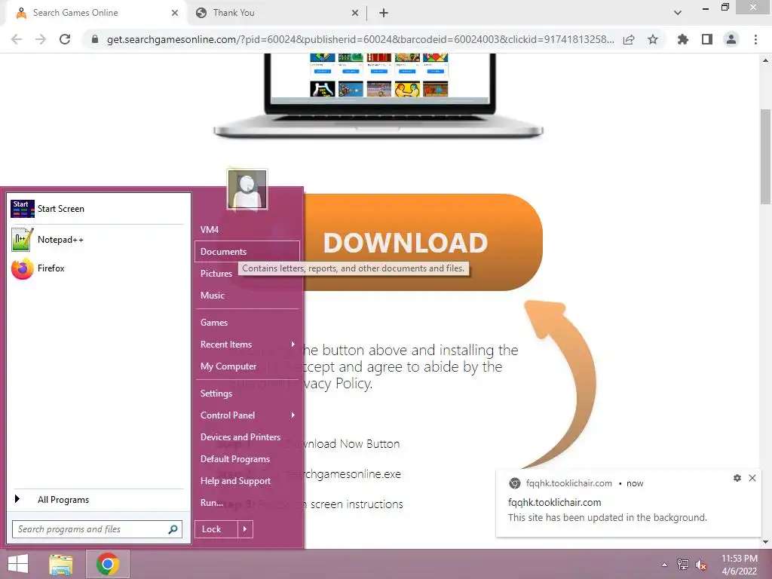Open the arrow menu next to Lock
Image resolution: width=772 pixels, height=579 pixels.
click(245, 529)
